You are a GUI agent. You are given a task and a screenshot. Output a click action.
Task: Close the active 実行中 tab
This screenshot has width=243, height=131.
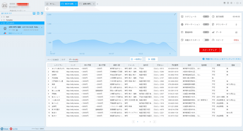tap(76, 4)
